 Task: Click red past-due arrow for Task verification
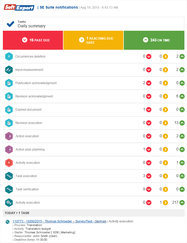(x=149, y=189)
